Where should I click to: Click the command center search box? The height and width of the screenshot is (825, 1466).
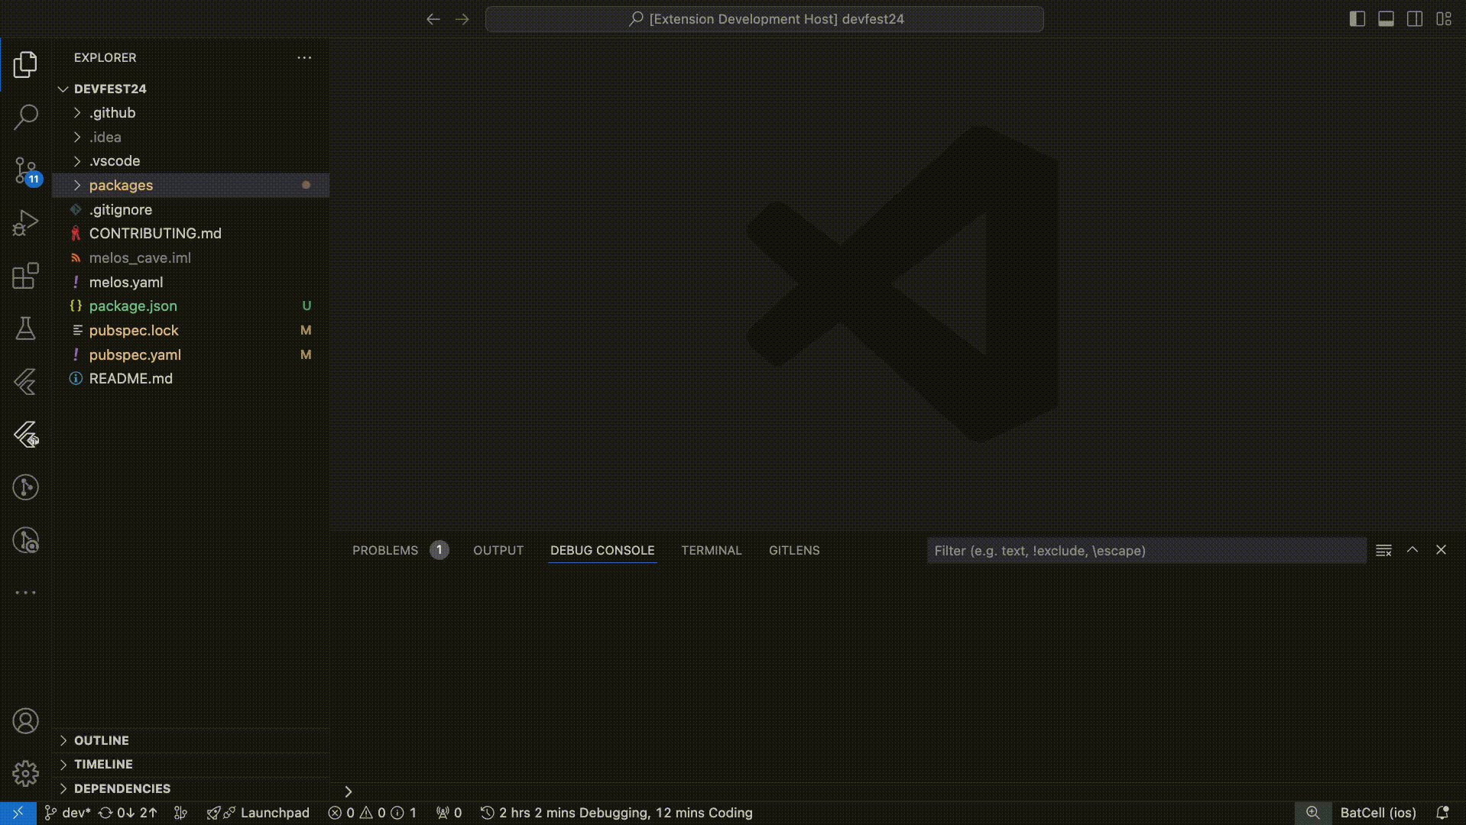pyautogui.click(x=764, y=19)
